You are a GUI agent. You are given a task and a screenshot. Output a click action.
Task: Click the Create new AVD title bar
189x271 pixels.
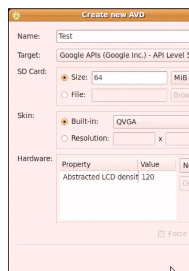[x=99, y=15]
